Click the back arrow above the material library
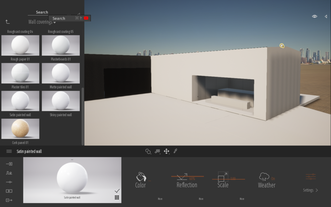Image resolution: width=331 pixels, height=207 pixels. pyautogui.click(x=7, y=22)
